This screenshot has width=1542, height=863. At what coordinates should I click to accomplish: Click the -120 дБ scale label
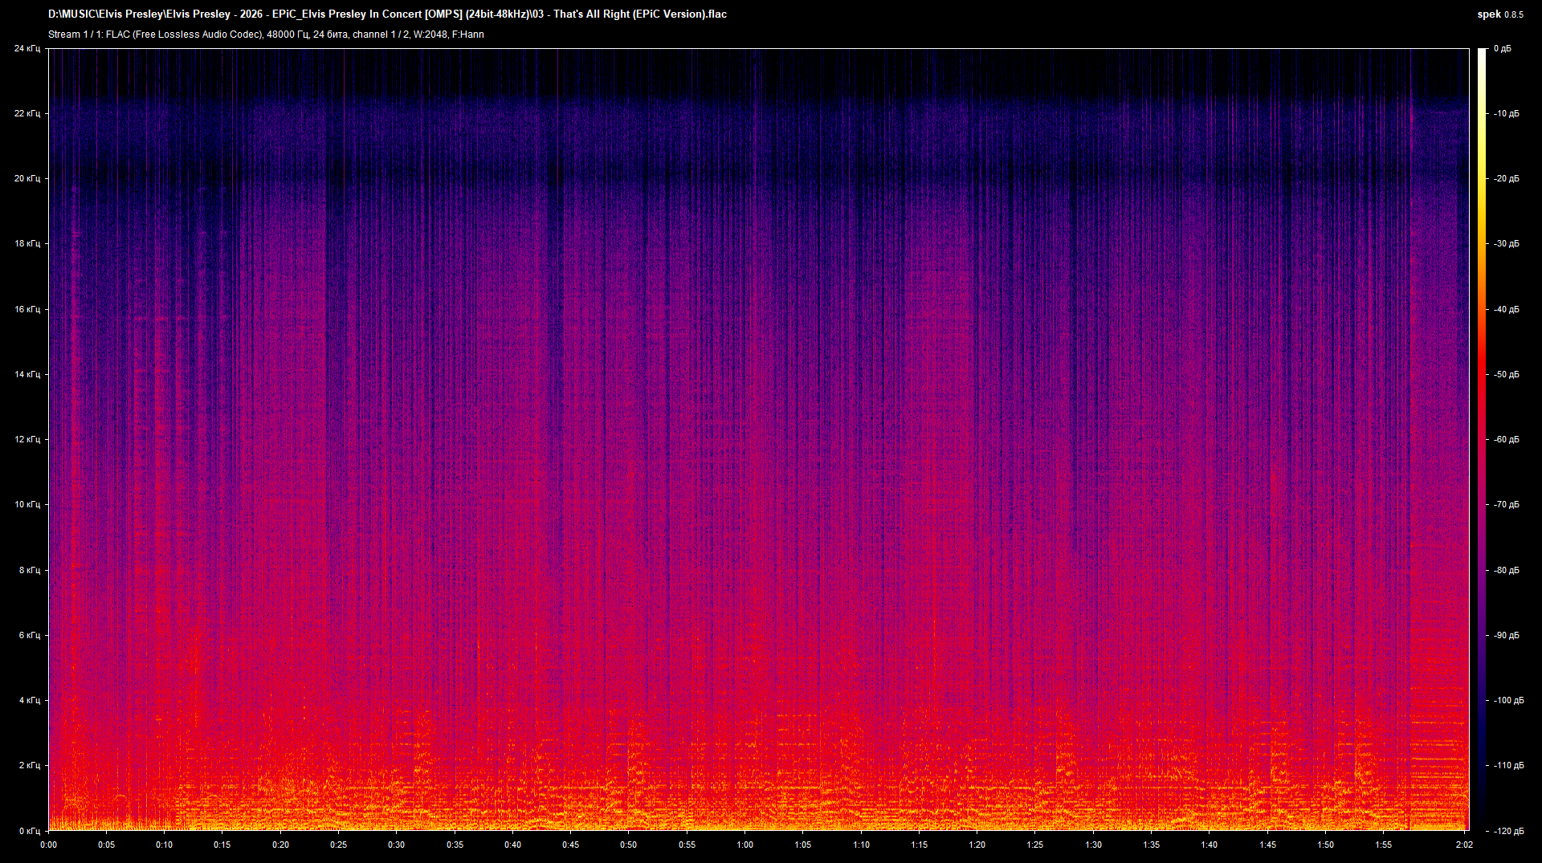(1507, 831)
